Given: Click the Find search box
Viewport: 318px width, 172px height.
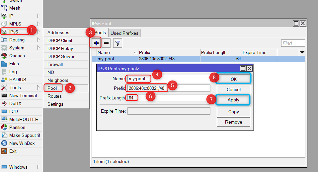Looking at the screenshot, I should coord(293,43).
